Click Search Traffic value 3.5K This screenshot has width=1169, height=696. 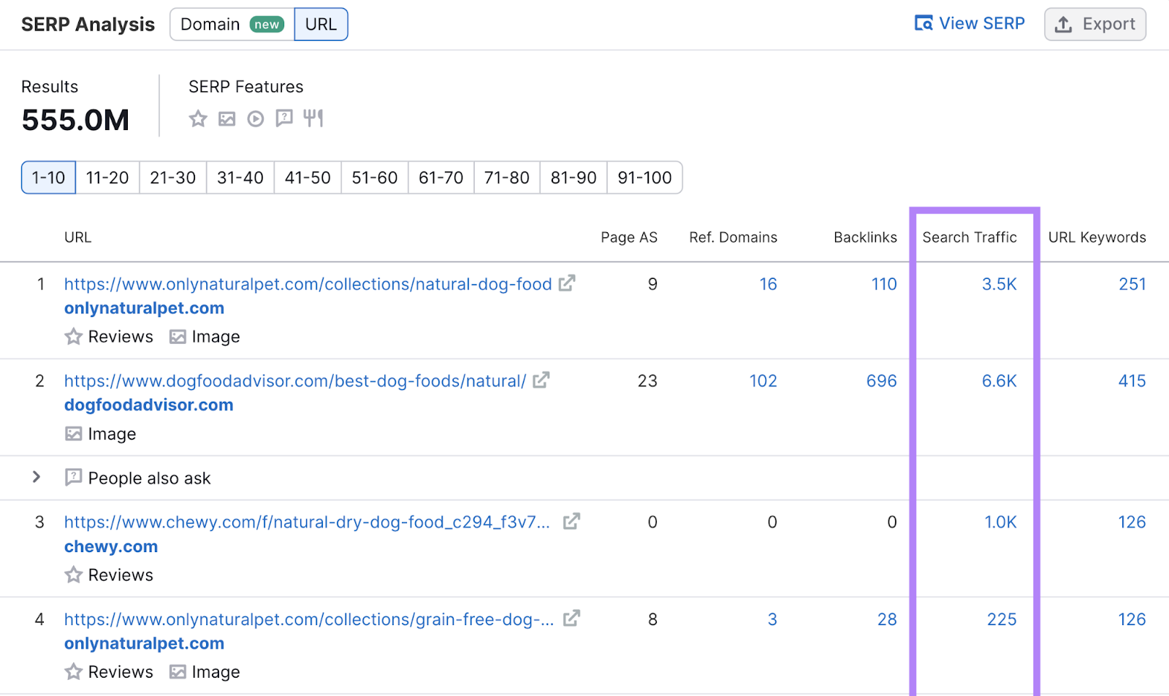999,284
